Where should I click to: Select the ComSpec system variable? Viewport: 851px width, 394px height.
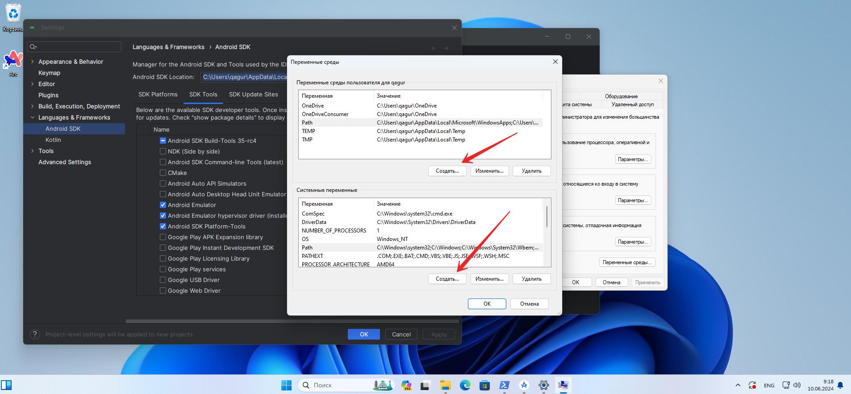point(421,214)
